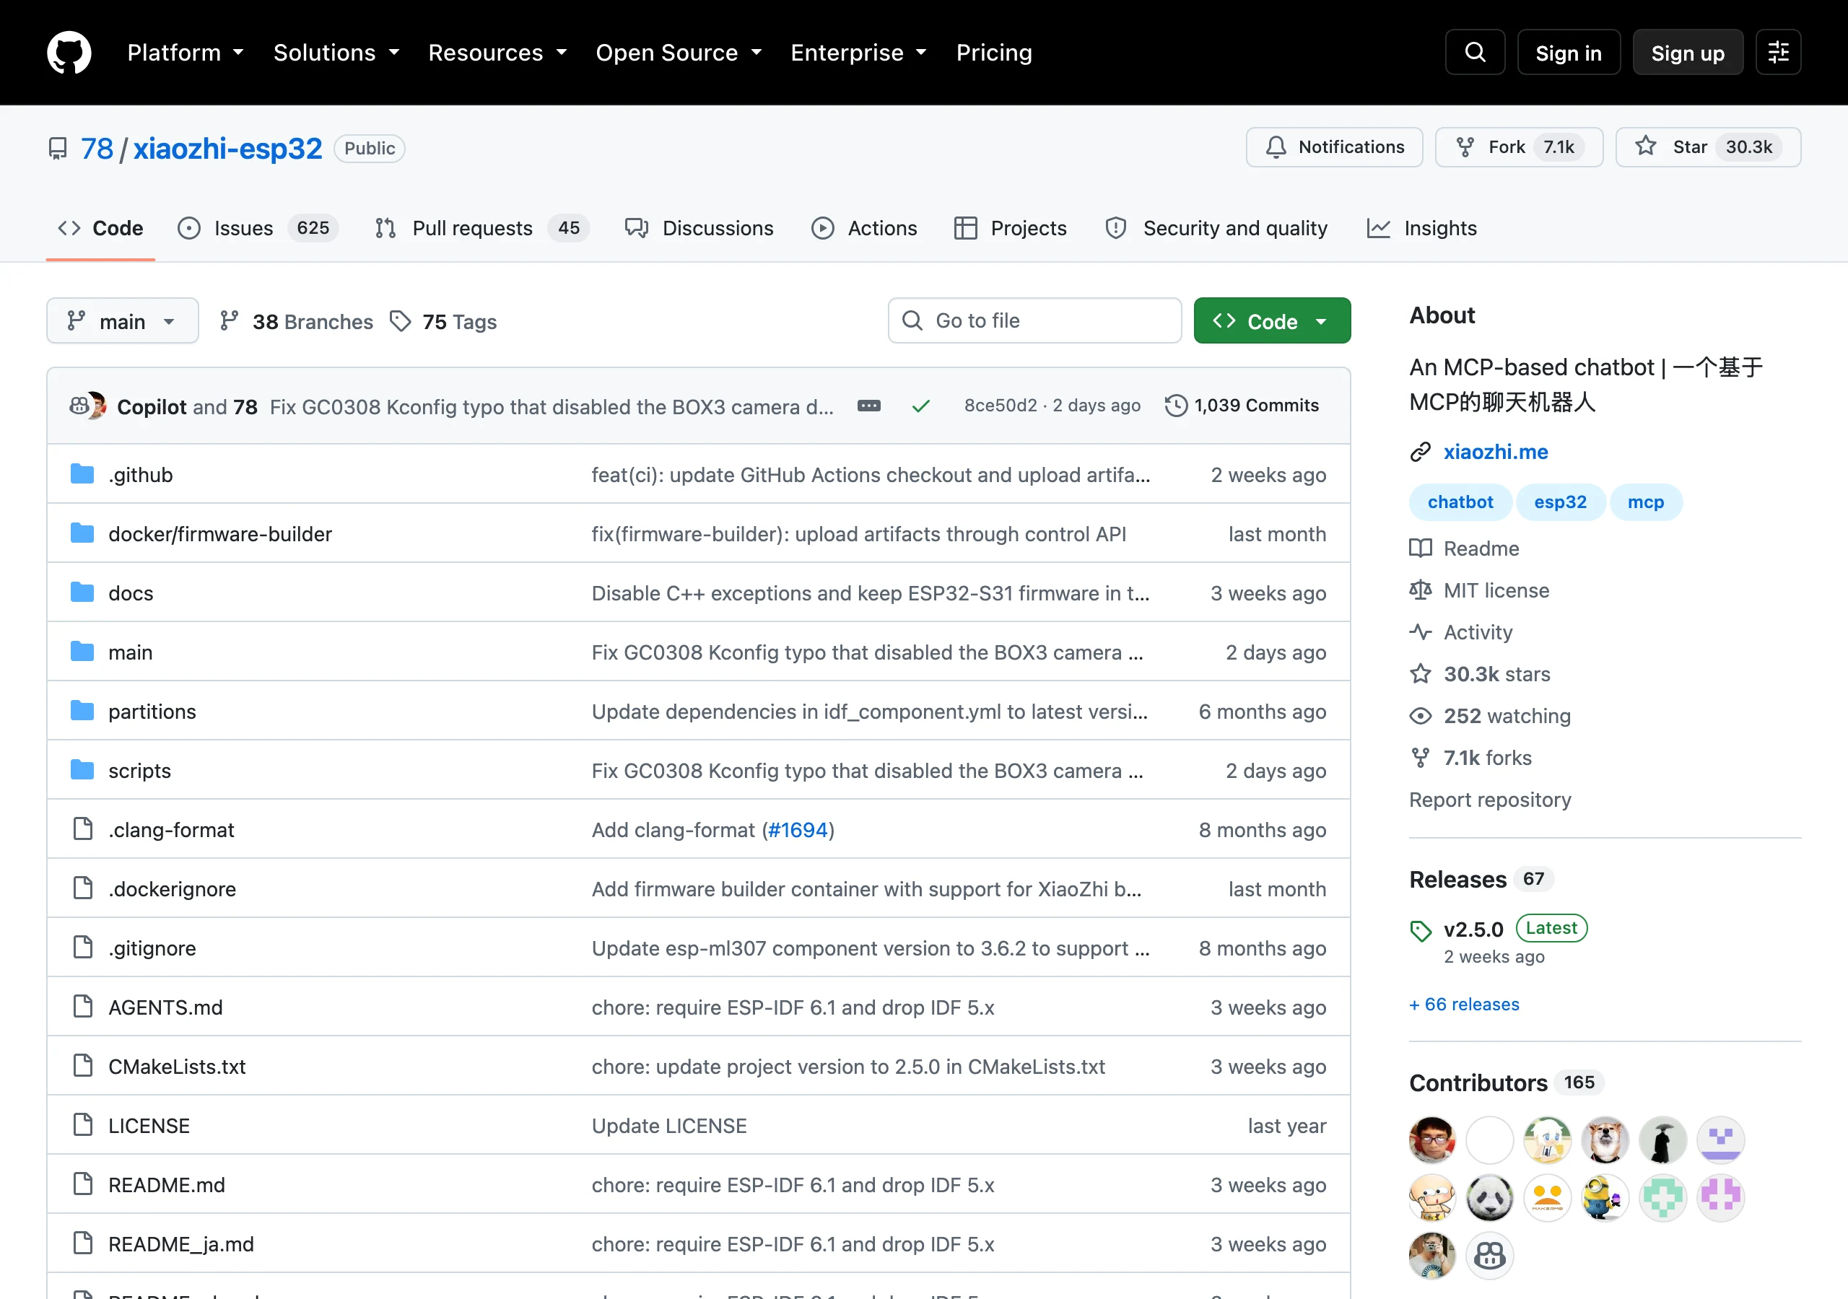Click the repository book icon beside 78
1848x1299 pixels.
[58, 149]
